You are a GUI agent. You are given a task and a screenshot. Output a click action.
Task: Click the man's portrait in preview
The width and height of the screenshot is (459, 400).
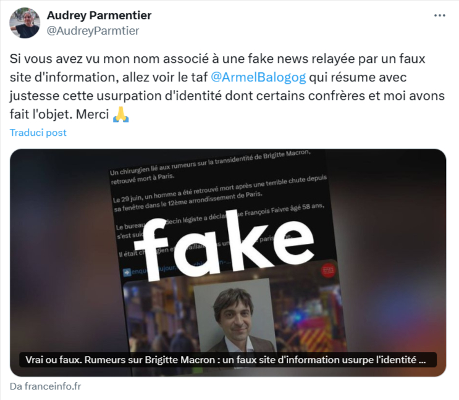point(235,316)
